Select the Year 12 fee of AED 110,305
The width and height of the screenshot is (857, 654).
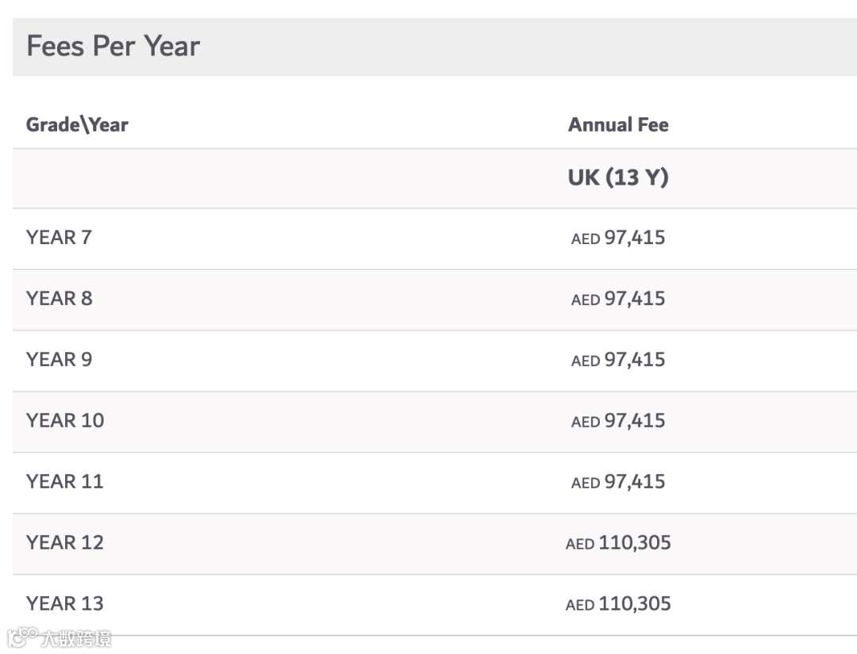[618, 543]
